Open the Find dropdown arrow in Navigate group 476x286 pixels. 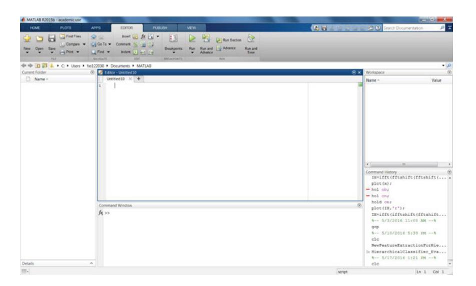click(x=108, y=52)
